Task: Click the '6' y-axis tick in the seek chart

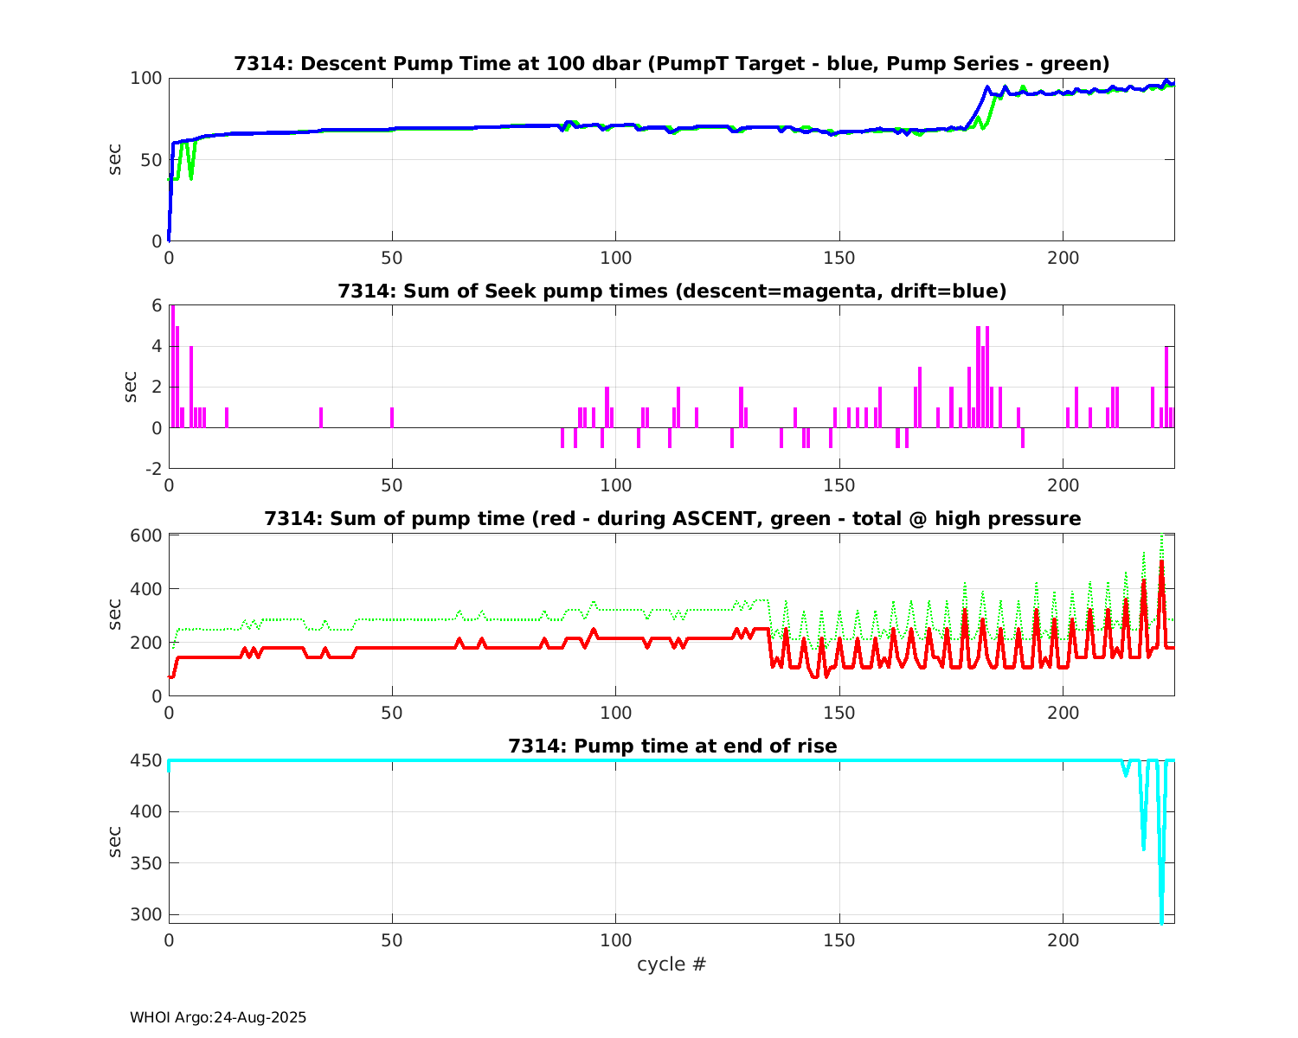Action: pyautogui.click(x=157, y=305)
